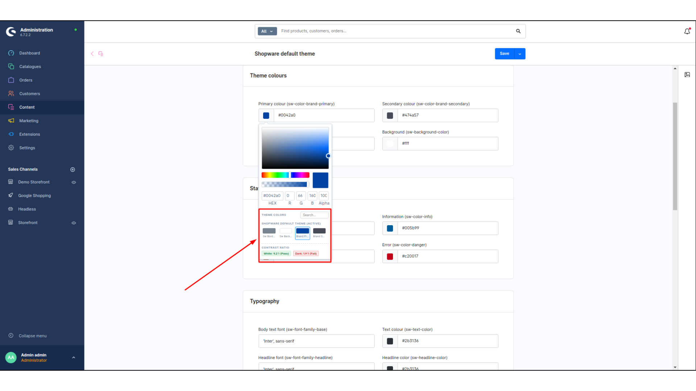
Task: Click the Secondary colour swatch
Action: point(390,115)
